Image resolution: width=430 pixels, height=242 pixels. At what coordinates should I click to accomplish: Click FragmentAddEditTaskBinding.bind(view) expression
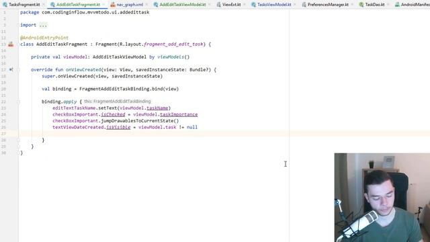[129, 89]
